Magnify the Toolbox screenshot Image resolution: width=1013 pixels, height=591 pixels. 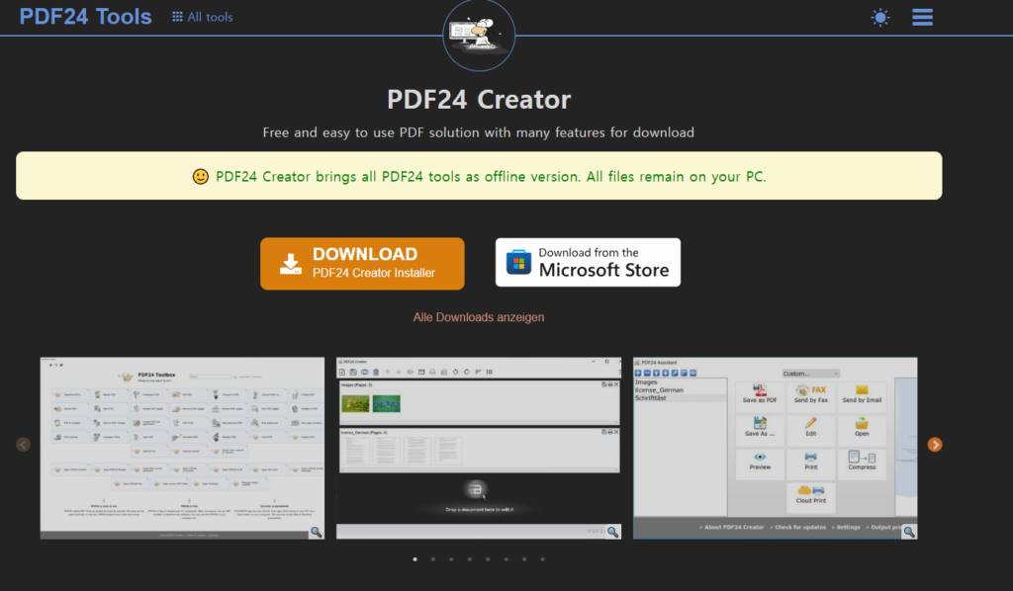(316, 532)
